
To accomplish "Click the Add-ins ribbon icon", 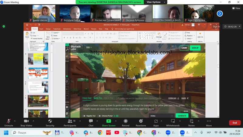I will click(200, 35).
